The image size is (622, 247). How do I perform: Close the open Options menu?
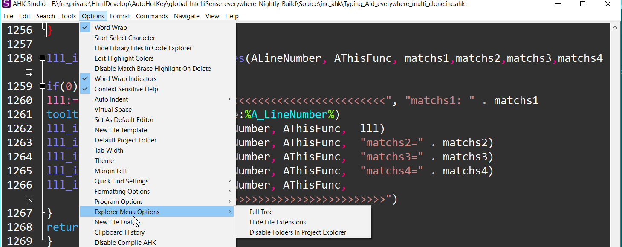pyautogui.click(x=93, y=16)
